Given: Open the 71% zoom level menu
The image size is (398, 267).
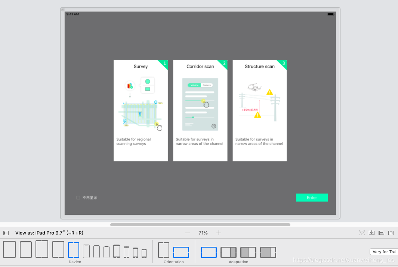Looking at the screenshot, I should click(x=203, y=233).
